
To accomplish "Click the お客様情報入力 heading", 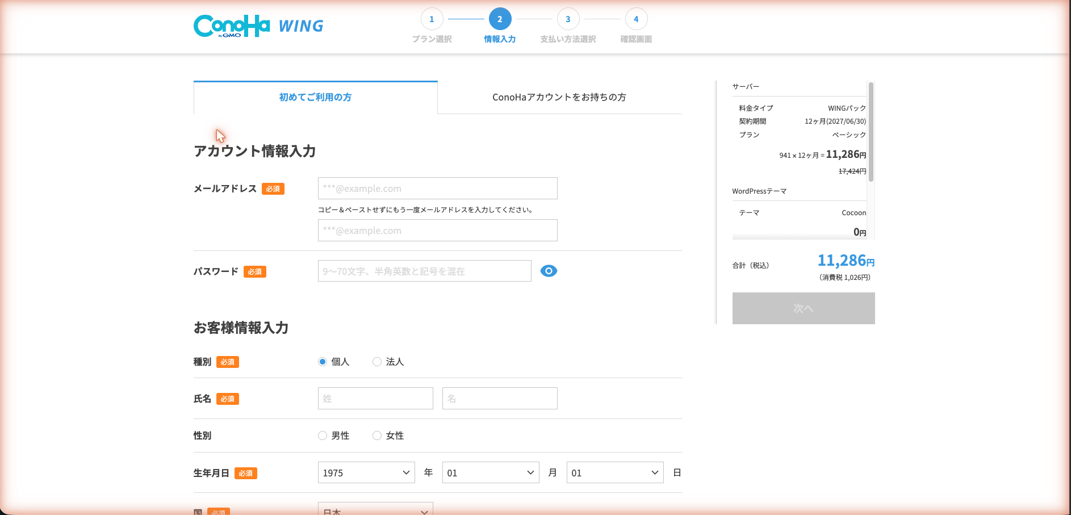I will click(241, 328).
